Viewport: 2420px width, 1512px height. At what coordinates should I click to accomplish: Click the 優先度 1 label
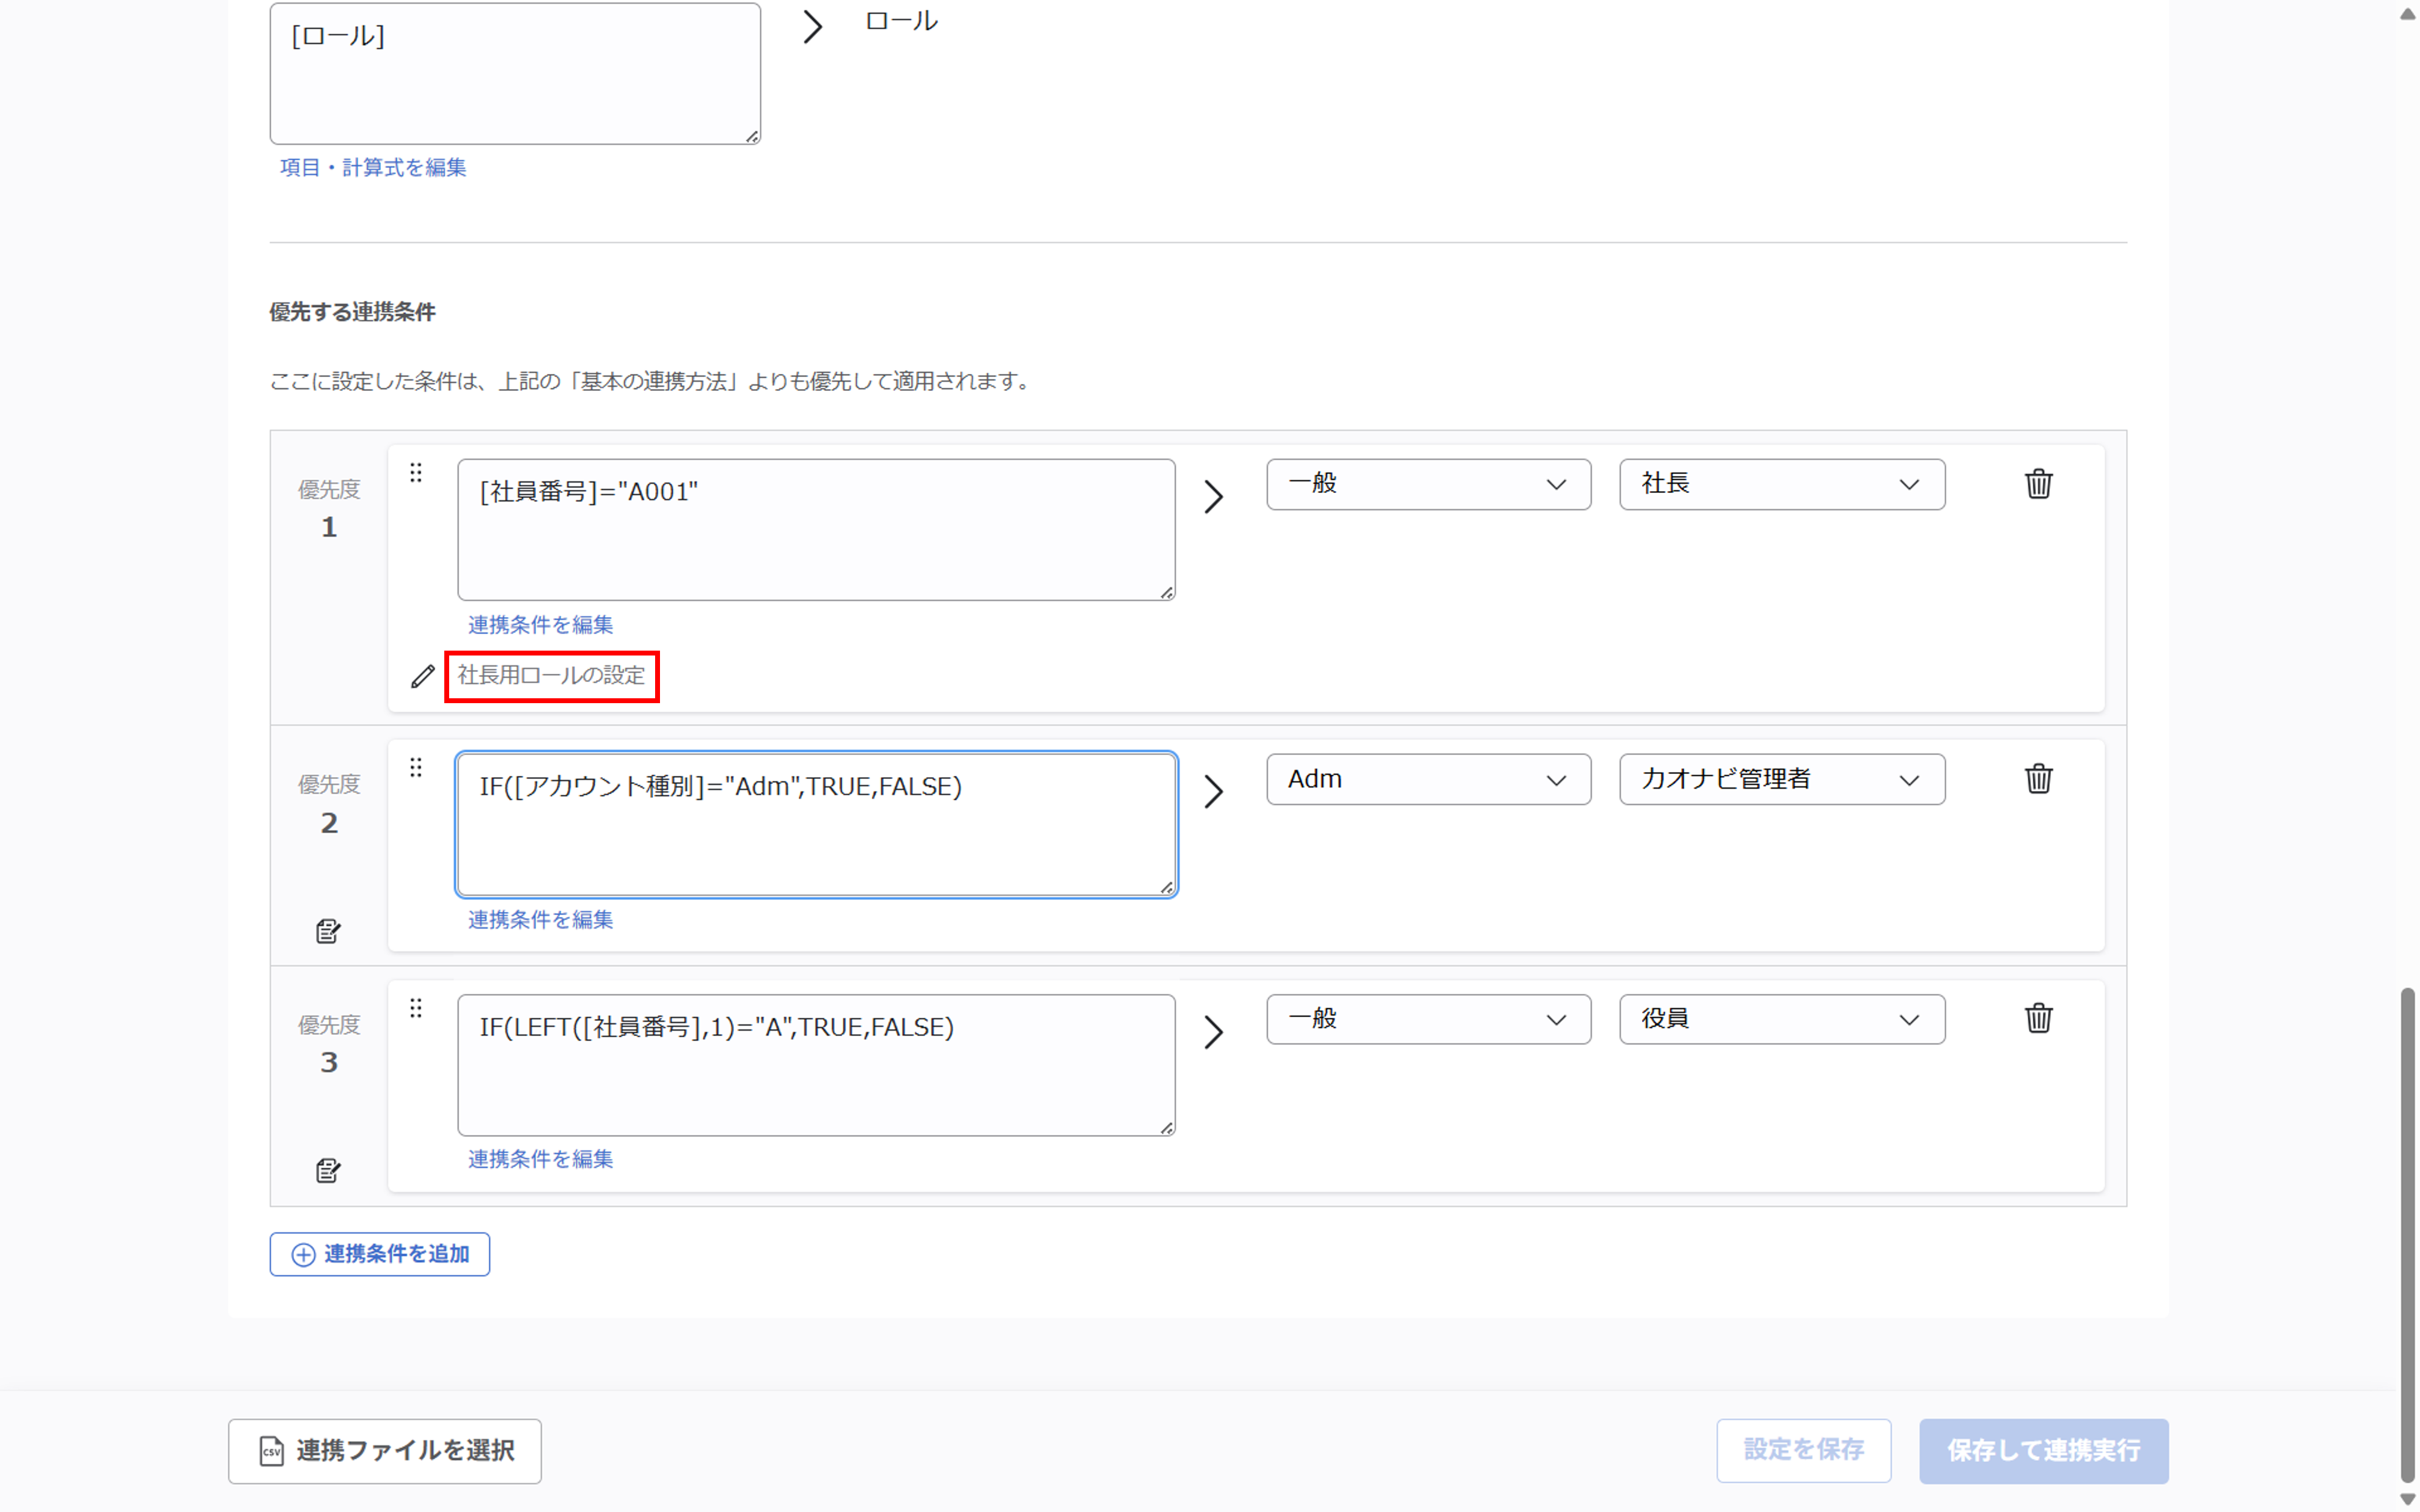(329, 508)
